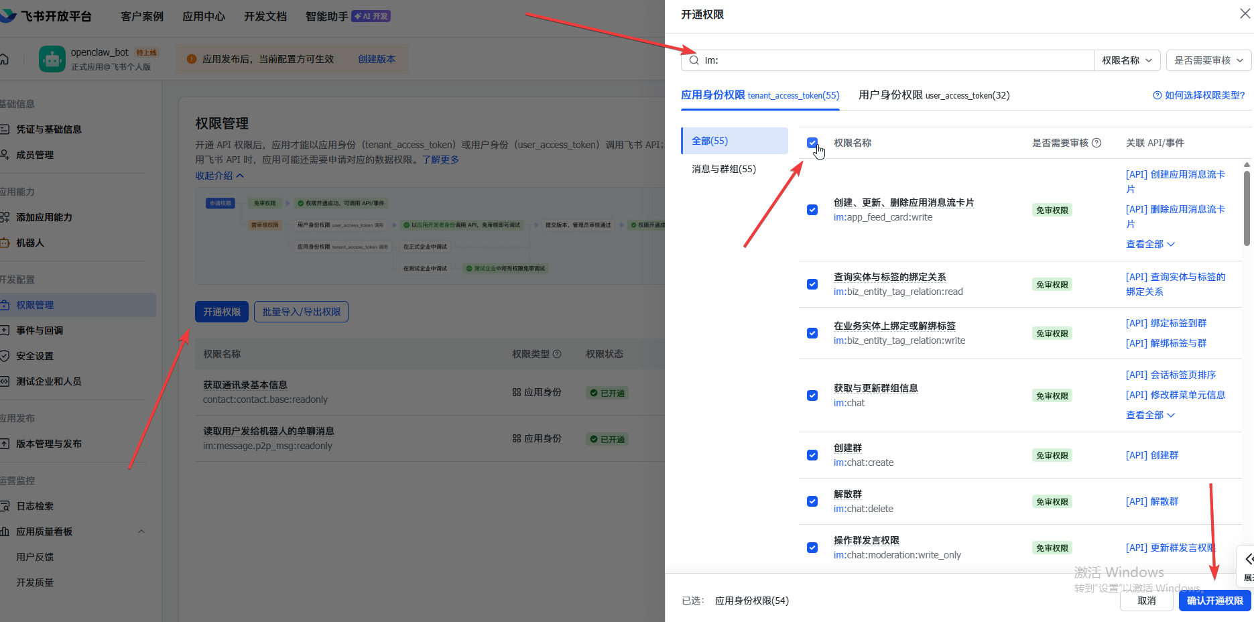
Task: Click the openclaw_bot app robot icon
Action: [x=52, y=59]
